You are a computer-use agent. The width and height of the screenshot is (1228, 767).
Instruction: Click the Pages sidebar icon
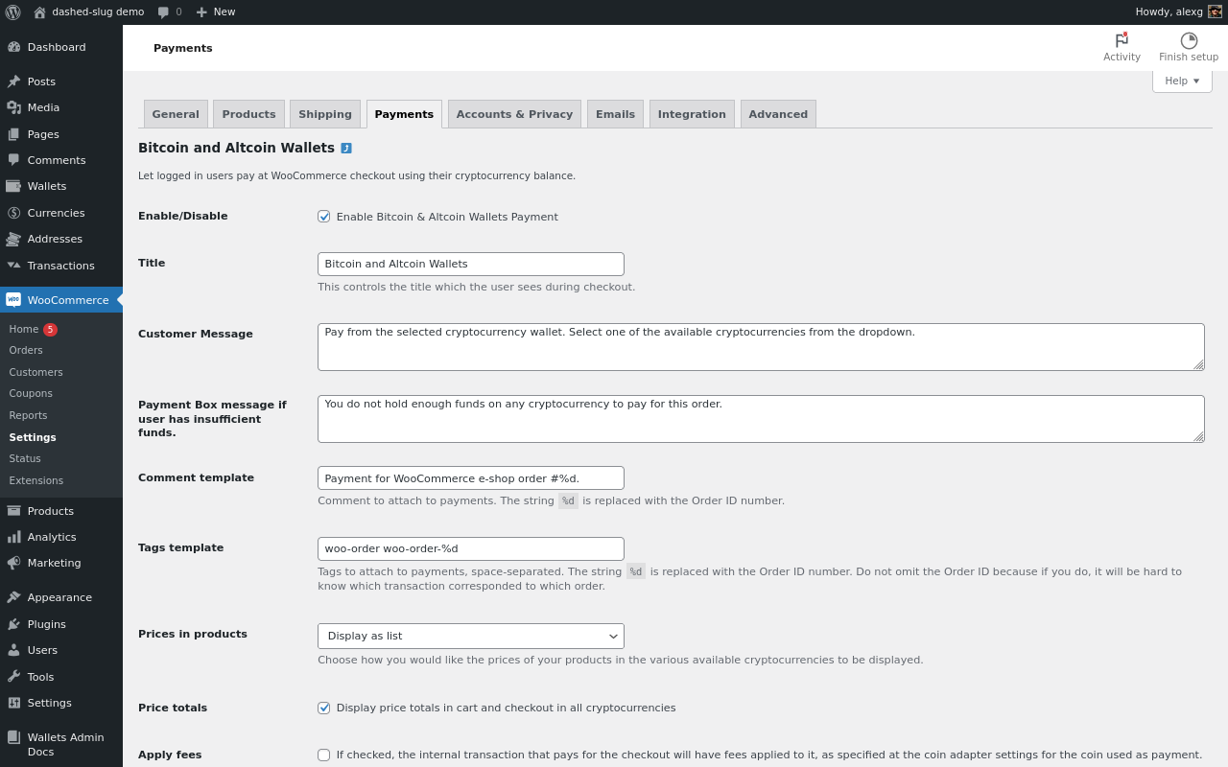(13, 134)
